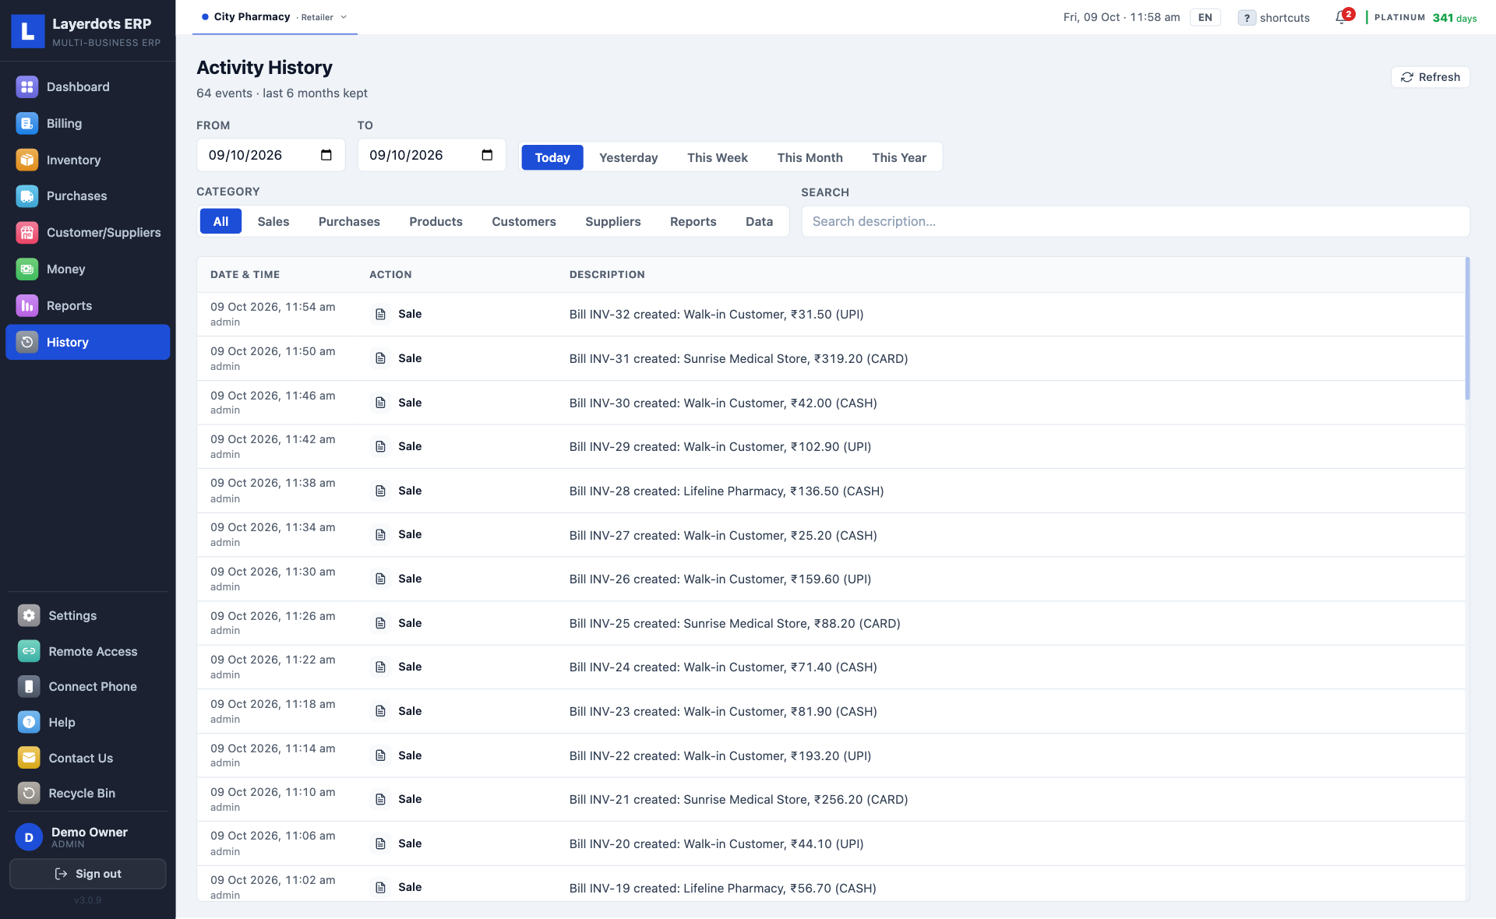This screenshot has height=919, width=1496.
Task: Open Inventory box icon
Action: (x=27, y=160)
